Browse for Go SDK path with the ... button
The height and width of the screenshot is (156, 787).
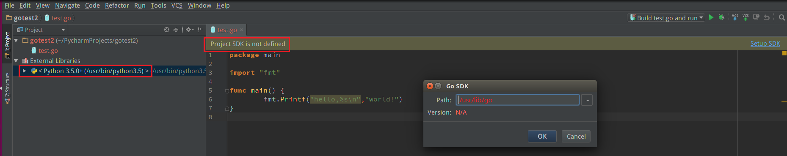coord(587,100)
